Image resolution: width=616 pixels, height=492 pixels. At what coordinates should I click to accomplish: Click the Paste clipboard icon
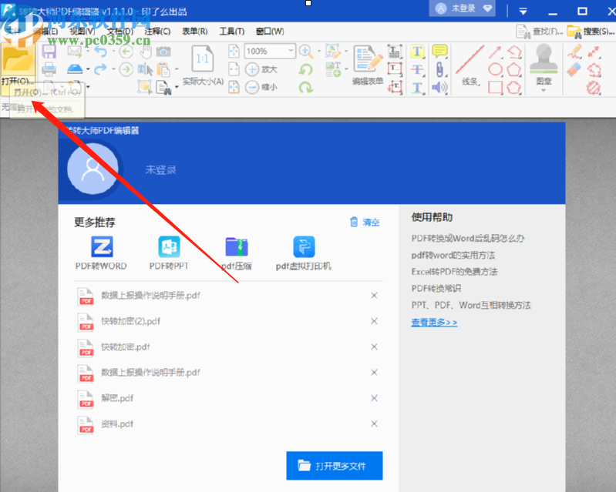(x=163, y=69)
